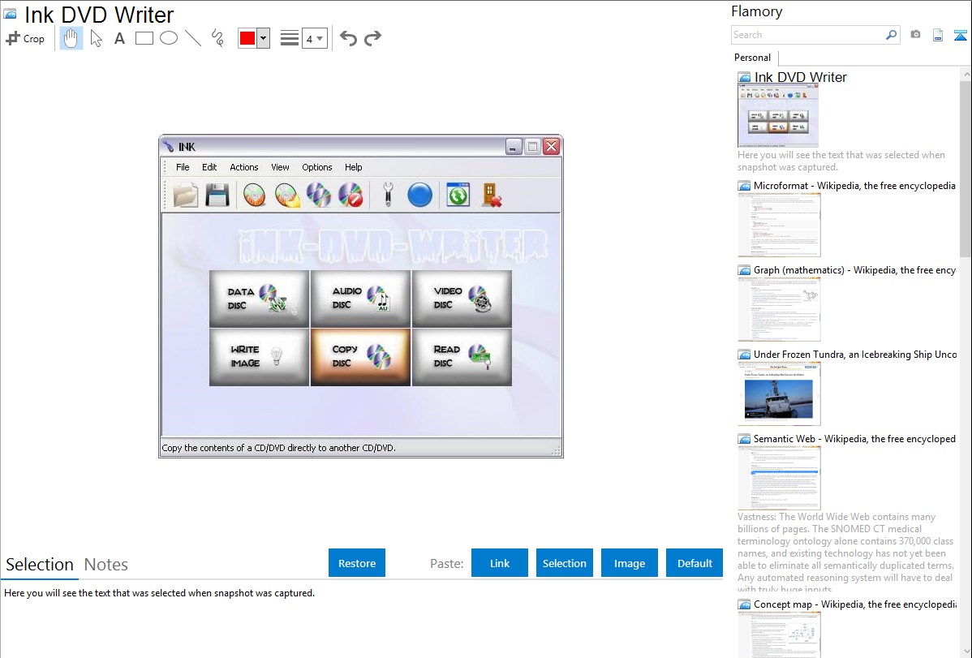Select the Concept map Wikipedia snapshot title

[855, 604]
